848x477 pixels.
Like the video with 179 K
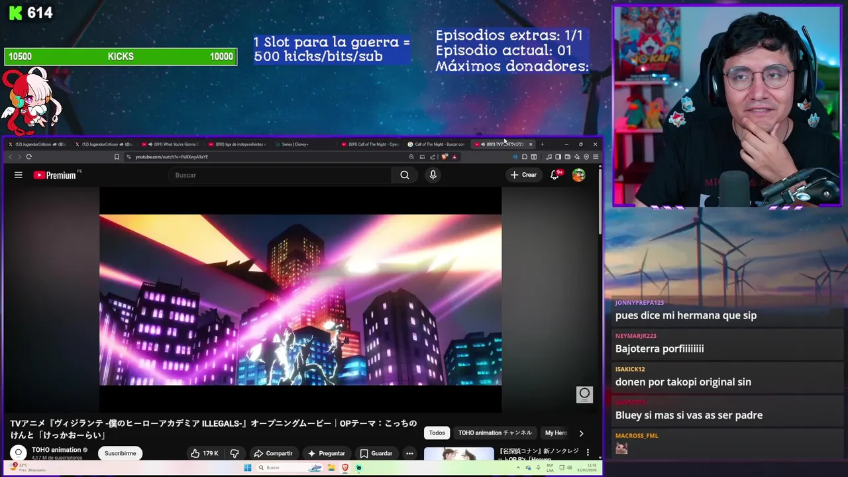[204, 453]
